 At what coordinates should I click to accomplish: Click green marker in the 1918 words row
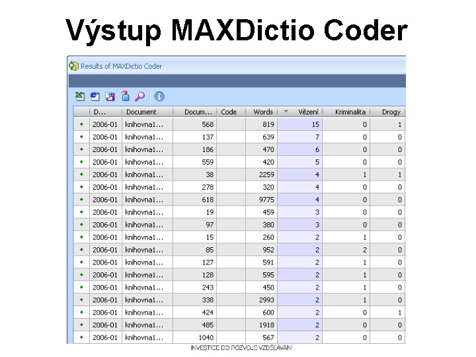coord(81,325)
